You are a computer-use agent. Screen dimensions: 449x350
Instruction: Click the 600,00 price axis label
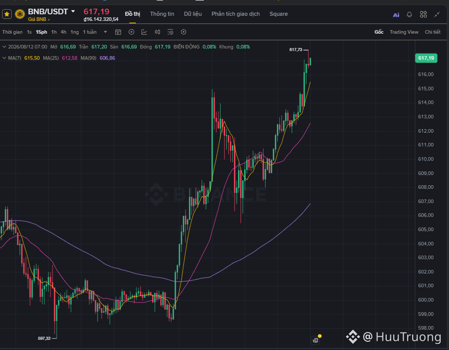coord(426,300)
